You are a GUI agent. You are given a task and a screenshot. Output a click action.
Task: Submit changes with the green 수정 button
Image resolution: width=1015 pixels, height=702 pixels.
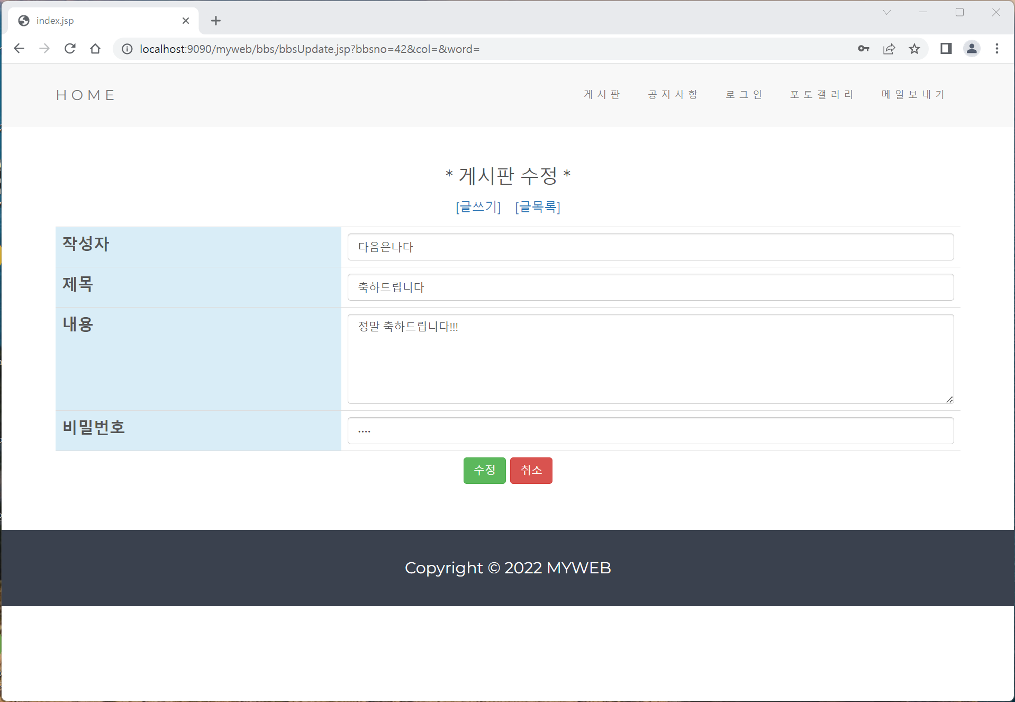click(484, 470)
